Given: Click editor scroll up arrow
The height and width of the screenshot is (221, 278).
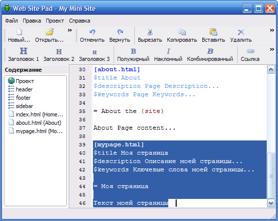Looking at the screenshot, I should 271,70.
